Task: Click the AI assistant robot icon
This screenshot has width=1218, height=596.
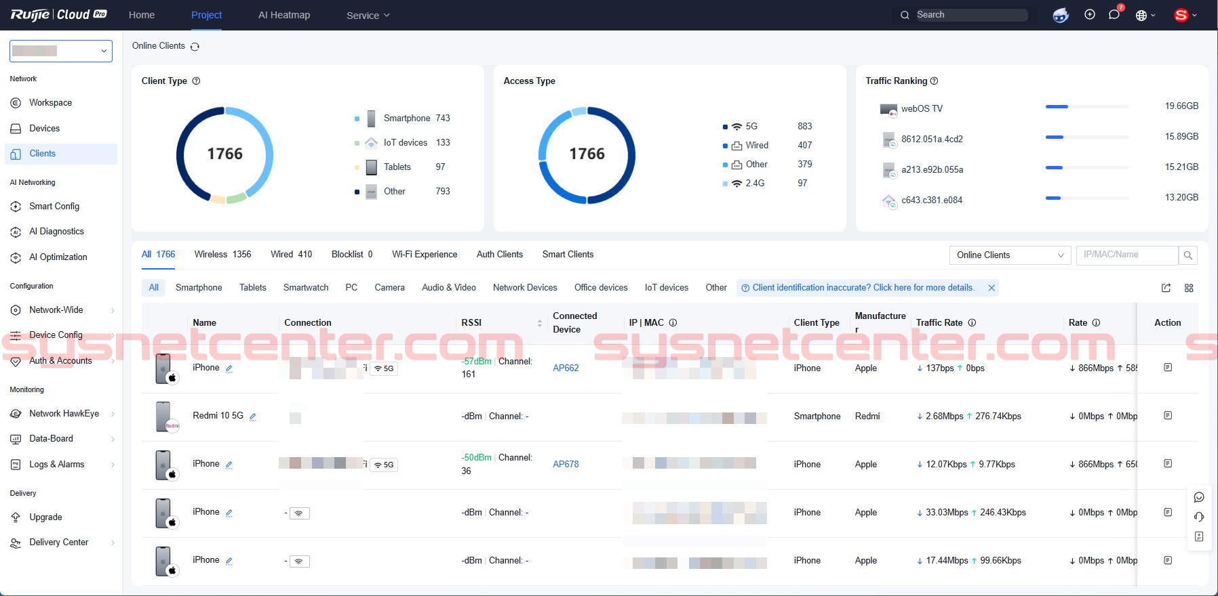Action: [x=1061, y=15]
